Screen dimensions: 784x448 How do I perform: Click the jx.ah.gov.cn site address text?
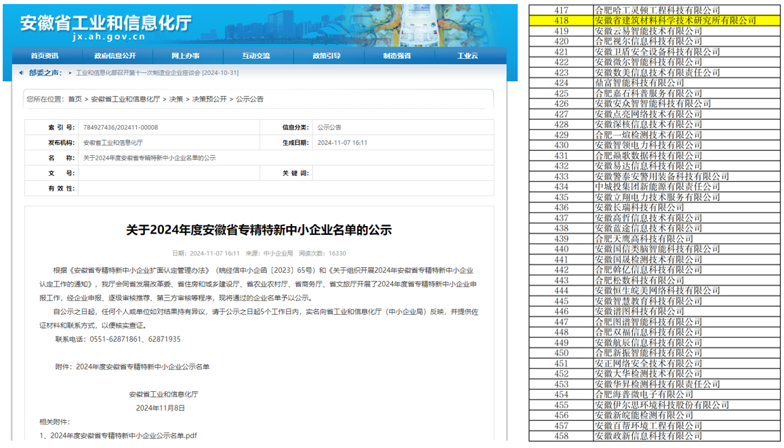[109, 37]
